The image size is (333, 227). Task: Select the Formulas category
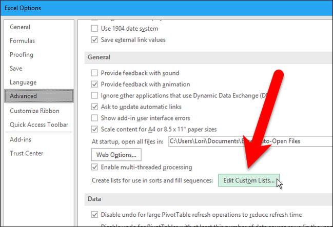pos(22,41)
